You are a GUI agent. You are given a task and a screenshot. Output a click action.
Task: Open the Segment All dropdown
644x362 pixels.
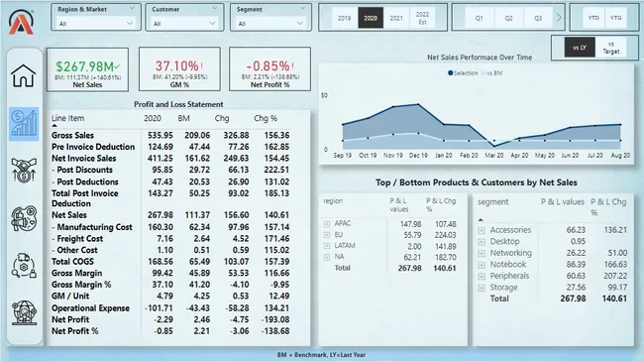(270, 24)
